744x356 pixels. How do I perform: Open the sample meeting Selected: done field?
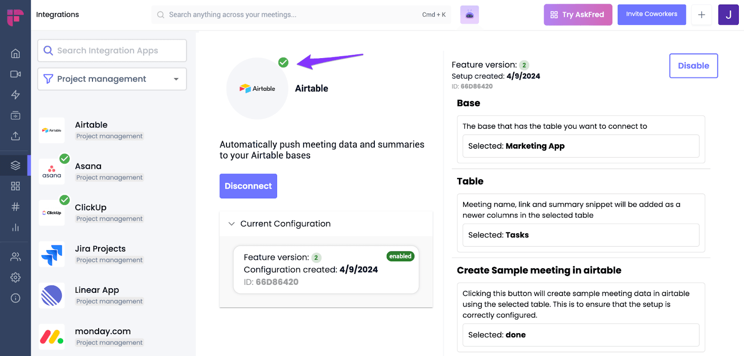(581, 335)
